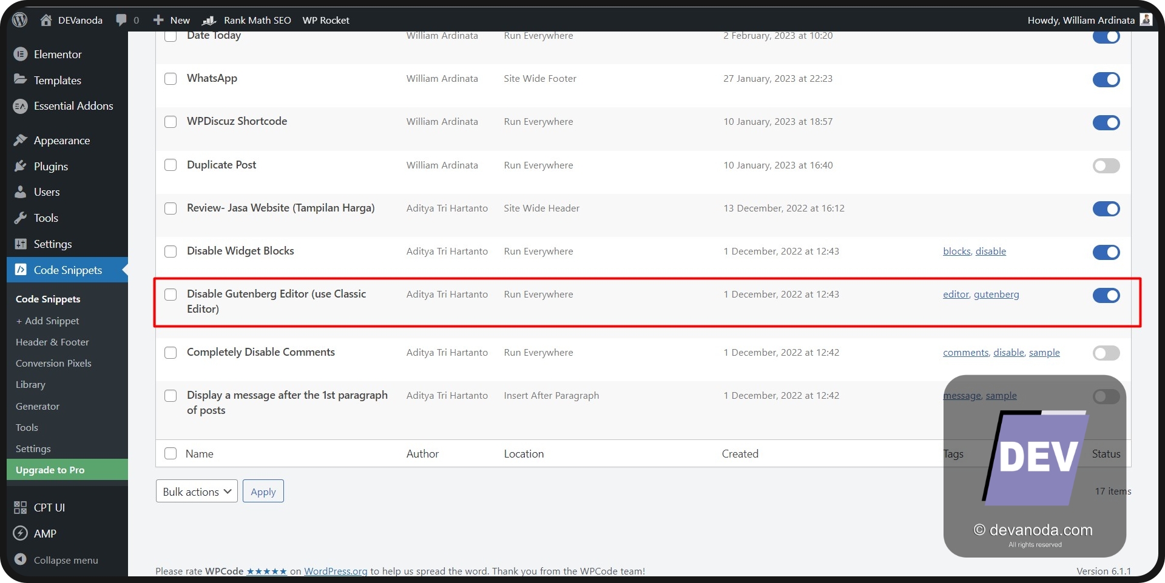The height and width of the screenshot is (583, 1165).
Task: Click the Created column header
Action: (x=740, y=453)
